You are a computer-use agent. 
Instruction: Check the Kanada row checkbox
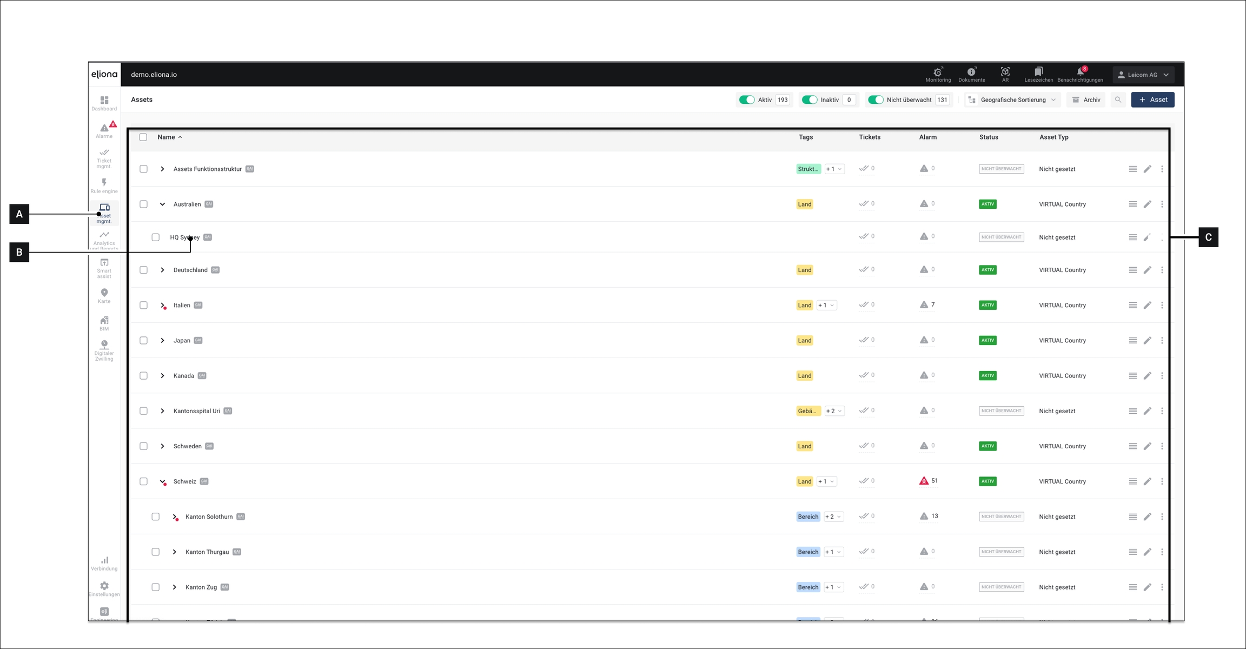pyautogui.click(x=143, y=375)
